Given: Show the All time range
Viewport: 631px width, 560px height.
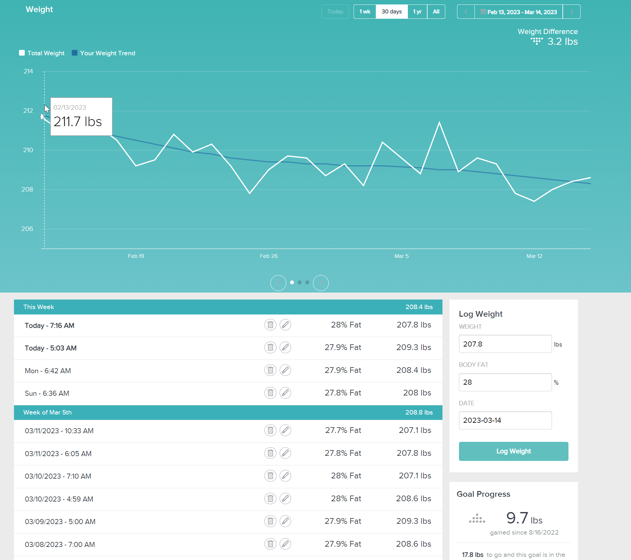Looking at the screenshot, I should [436, 12].
